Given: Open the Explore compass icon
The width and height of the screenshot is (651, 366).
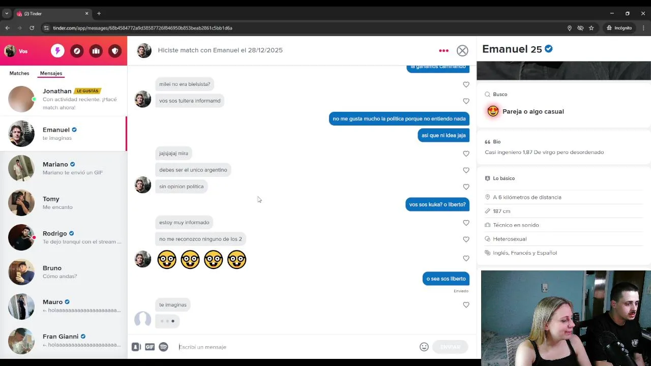Looking at the screenshot, I should pos(77,51).
